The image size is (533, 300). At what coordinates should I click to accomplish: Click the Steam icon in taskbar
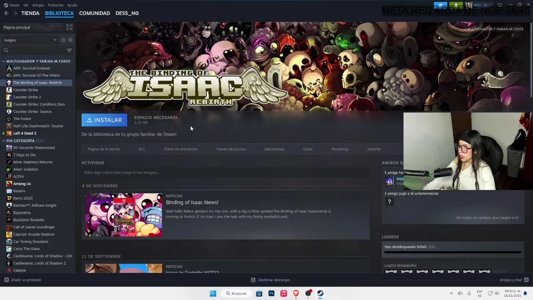320,293
